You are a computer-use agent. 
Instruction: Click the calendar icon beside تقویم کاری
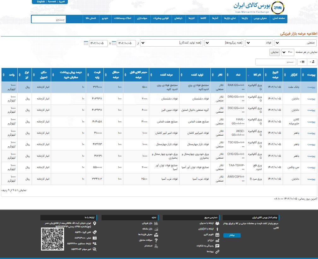tap(217, 235)
